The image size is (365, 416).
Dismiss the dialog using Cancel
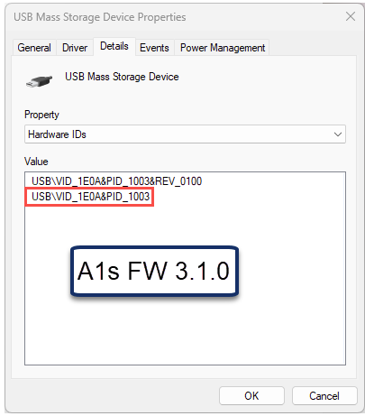pyautogui.click(x=324, y=396)
